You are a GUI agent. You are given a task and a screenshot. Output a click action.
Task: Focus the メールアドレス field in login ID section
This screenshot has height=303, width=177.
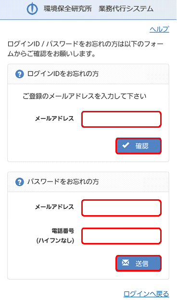pos(121,119)
